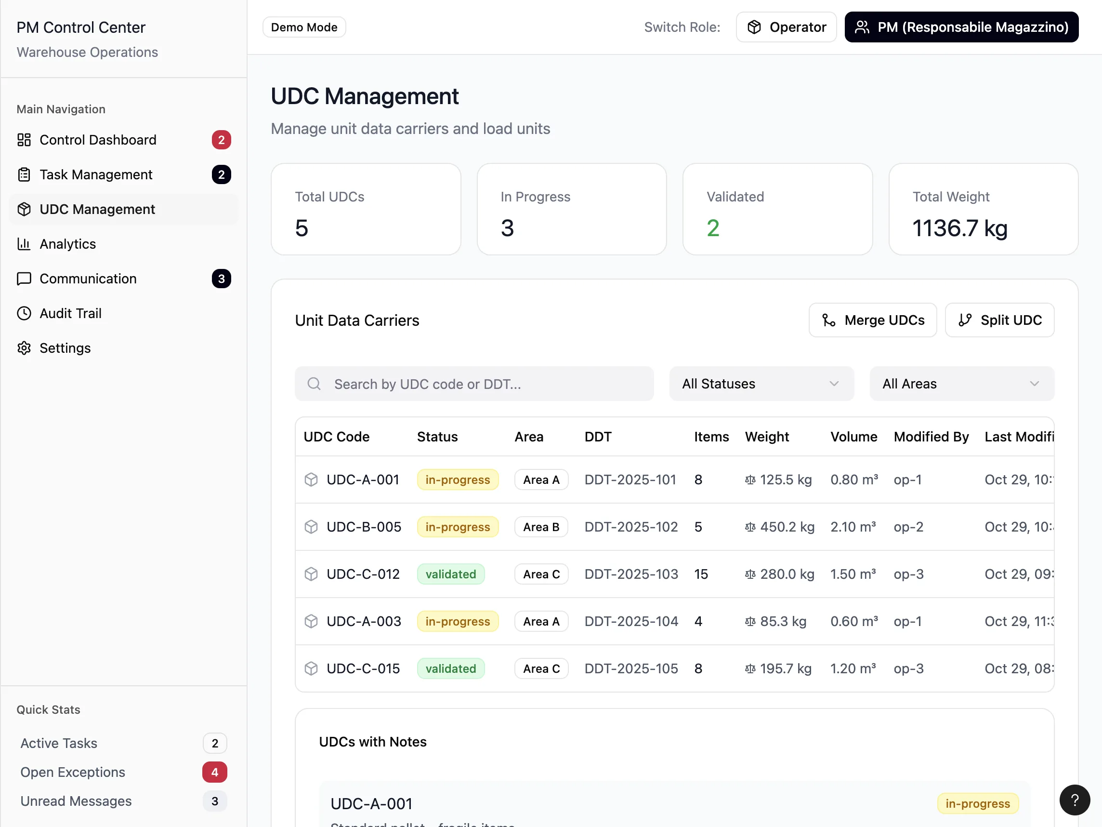Click the Analytics bar chart icon
This screenshot has width=1102, height=827.
24,244
